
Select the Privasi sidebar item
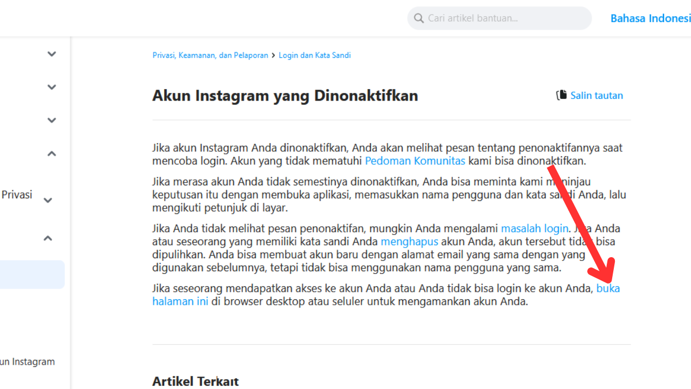click(16, 195)
